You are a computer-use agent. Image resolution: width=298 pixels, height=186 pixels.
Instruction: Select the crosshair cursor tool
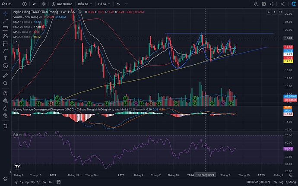5,14
